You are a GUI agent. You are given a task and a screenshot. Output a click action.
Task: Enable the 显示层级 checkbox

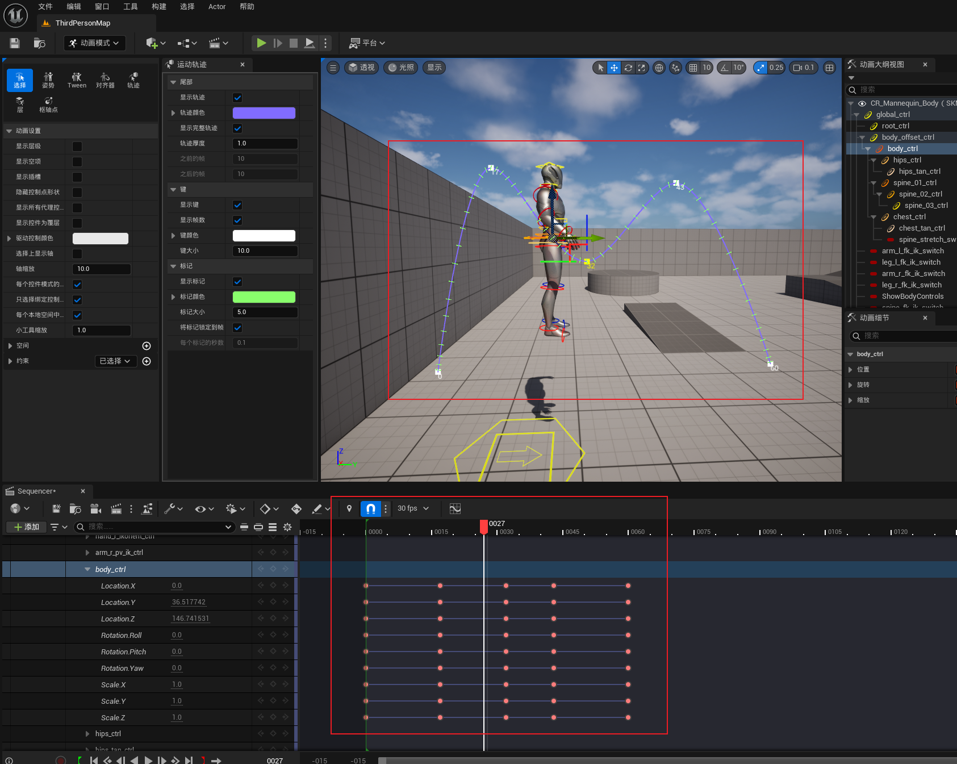pos(77,147)
